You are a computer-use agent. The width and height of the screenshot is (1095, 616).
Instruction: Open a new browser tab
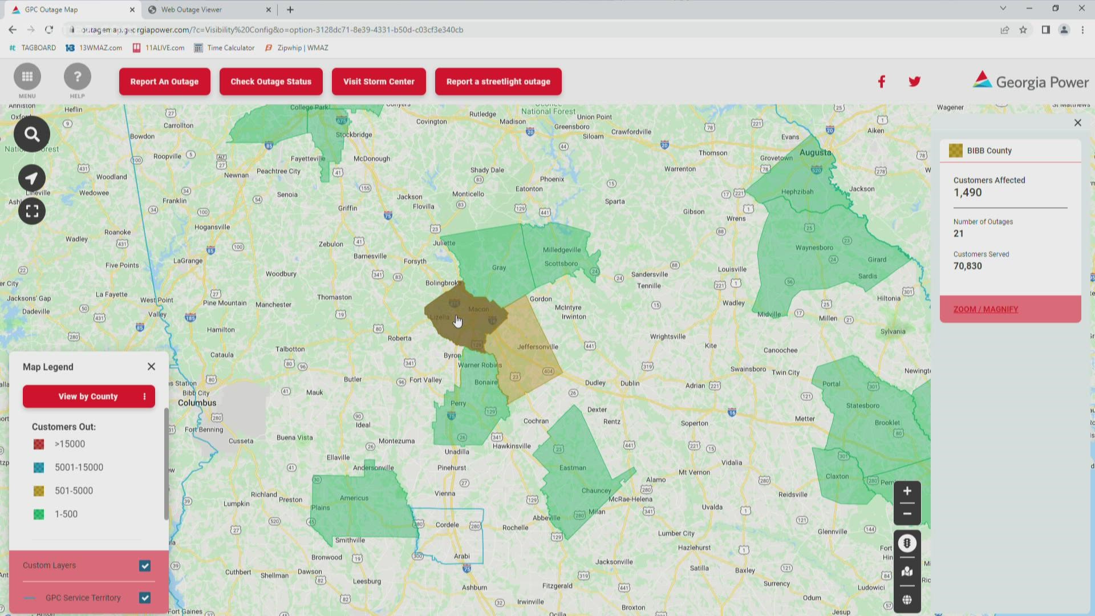click(290, 10)
